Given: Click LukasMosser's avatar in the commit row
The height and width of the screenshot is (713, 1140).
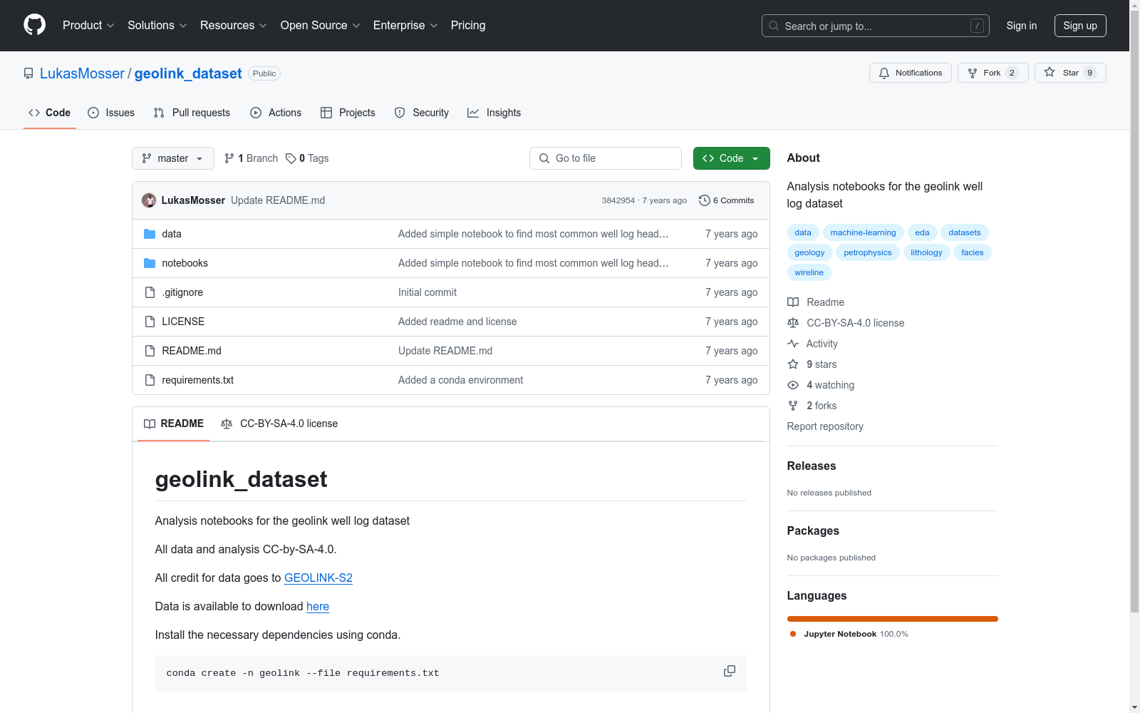Looking at the screenshot, I should (x=149, y=200).
